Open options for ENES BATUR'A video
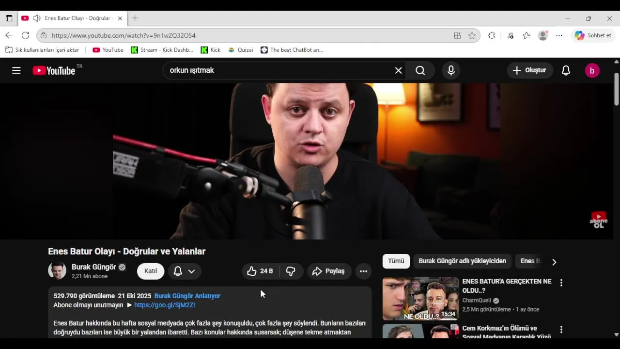This screenshot has width=620, height=349. (561, 283)
